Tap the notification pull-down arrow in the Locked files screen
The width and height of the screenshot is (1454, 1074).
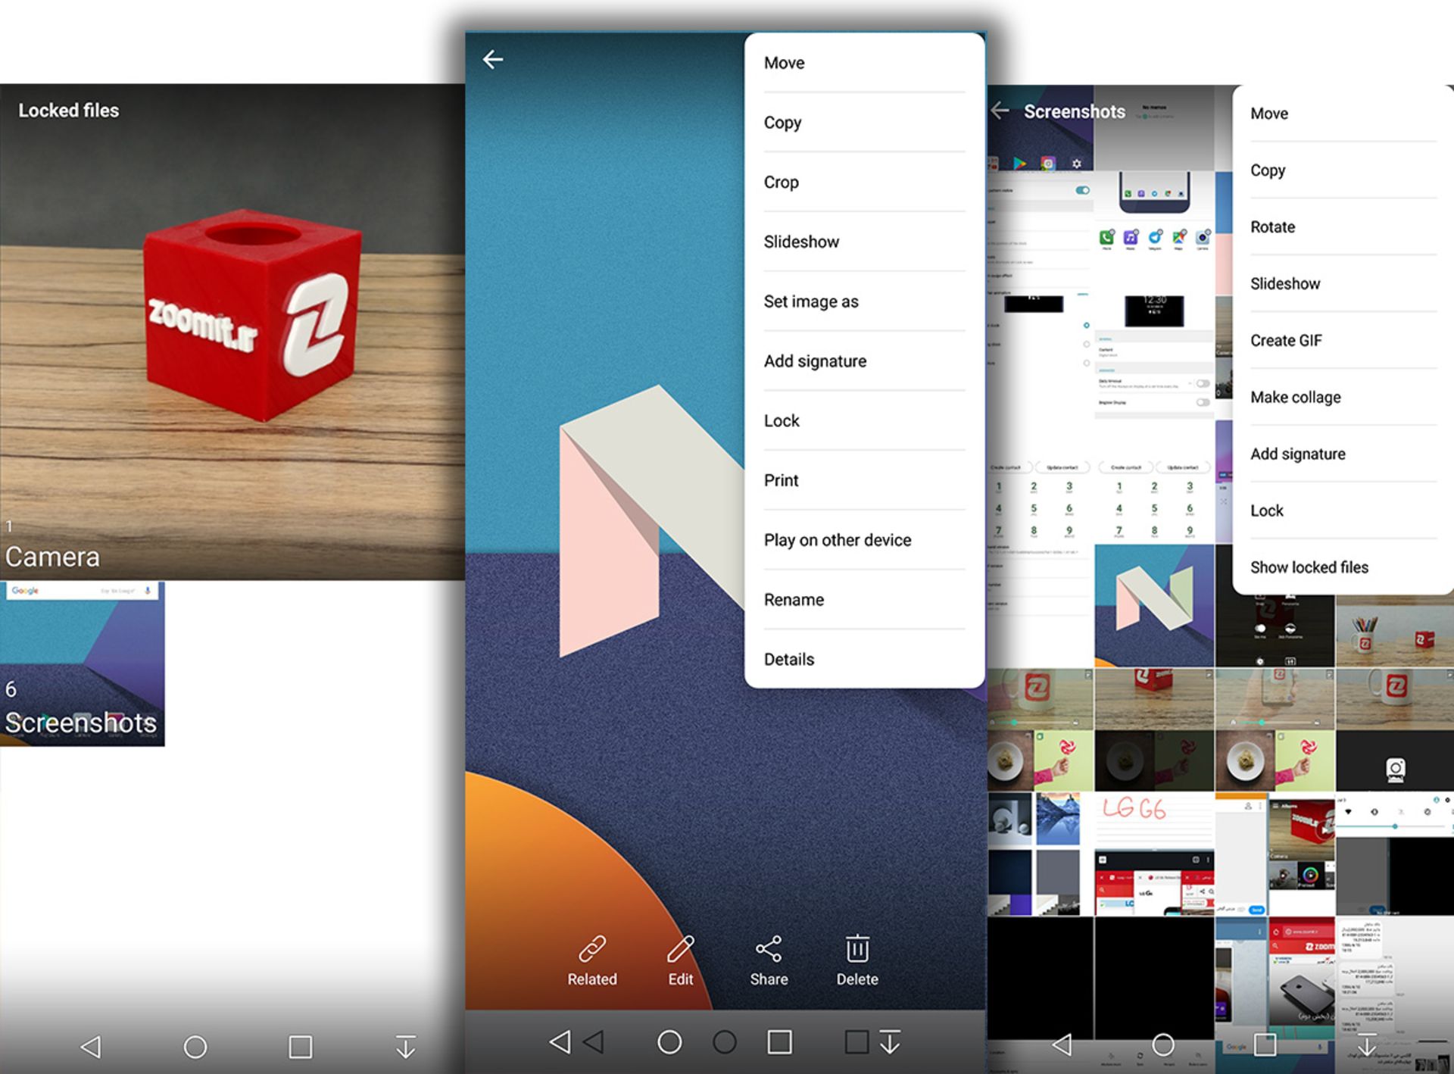tap(406, 1047)
